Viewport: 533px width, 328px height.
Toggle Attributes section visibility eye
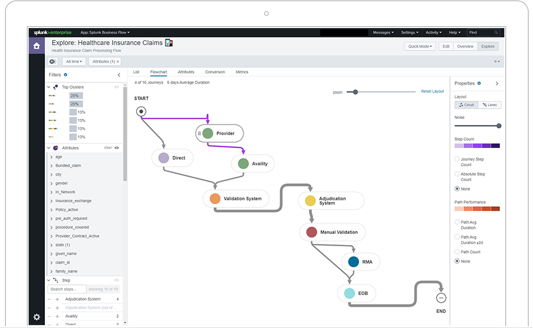pyautogui.click(x=117, y=147)
